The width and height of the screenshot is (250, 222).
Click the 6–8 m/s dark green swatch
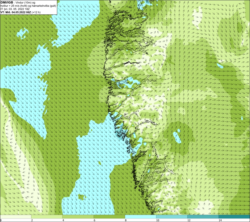tap(109, 216)
